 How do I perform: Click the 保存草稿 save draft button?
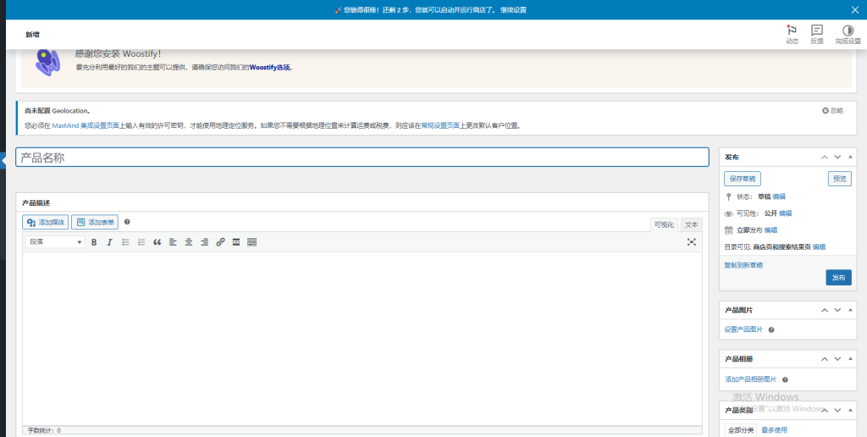(743, 179)
